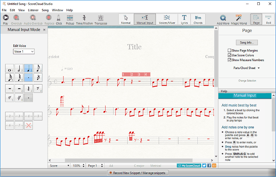276x177 pixels.
Task: Switch to Chords mode
Action: [198, 19]
